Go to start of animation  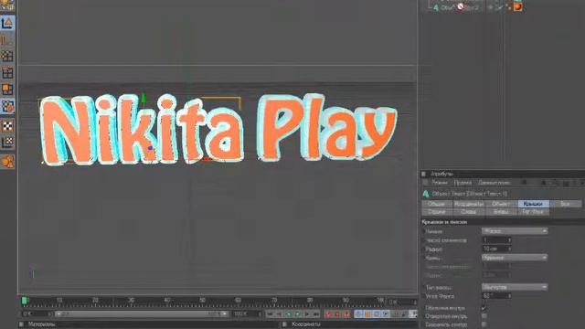(x=270, y=314)
